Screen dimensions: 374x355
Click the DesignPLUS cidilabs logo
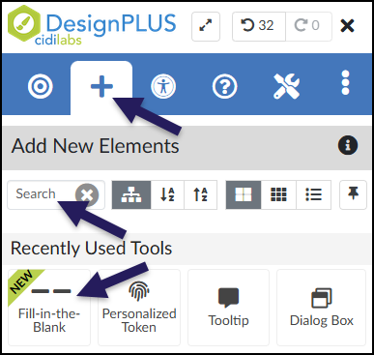point(92,26)
